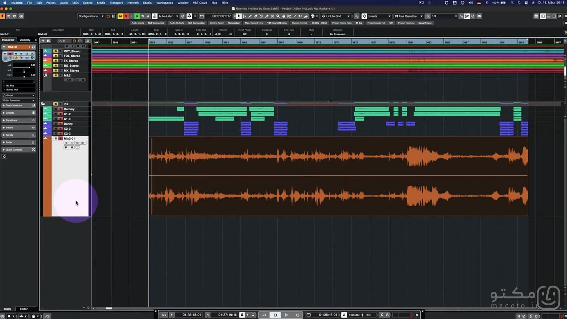
Task: Click the Add Track plus button
Action: point(43,41)
